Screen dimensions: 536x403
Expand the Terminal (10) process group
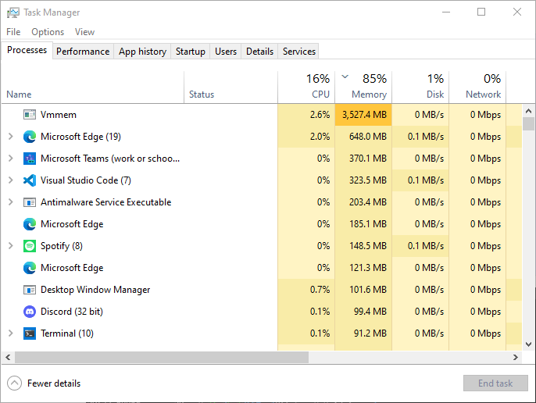[x=11, y=333]
